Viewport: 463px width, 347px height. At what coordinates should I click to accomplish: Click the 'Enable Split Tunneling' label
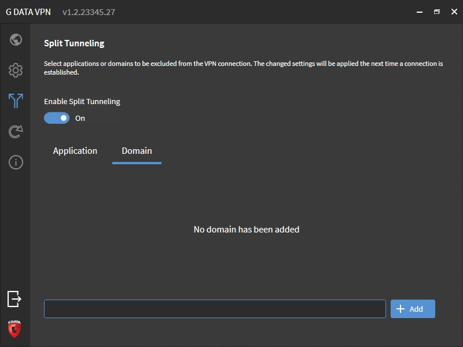click(x=82, y=102)
